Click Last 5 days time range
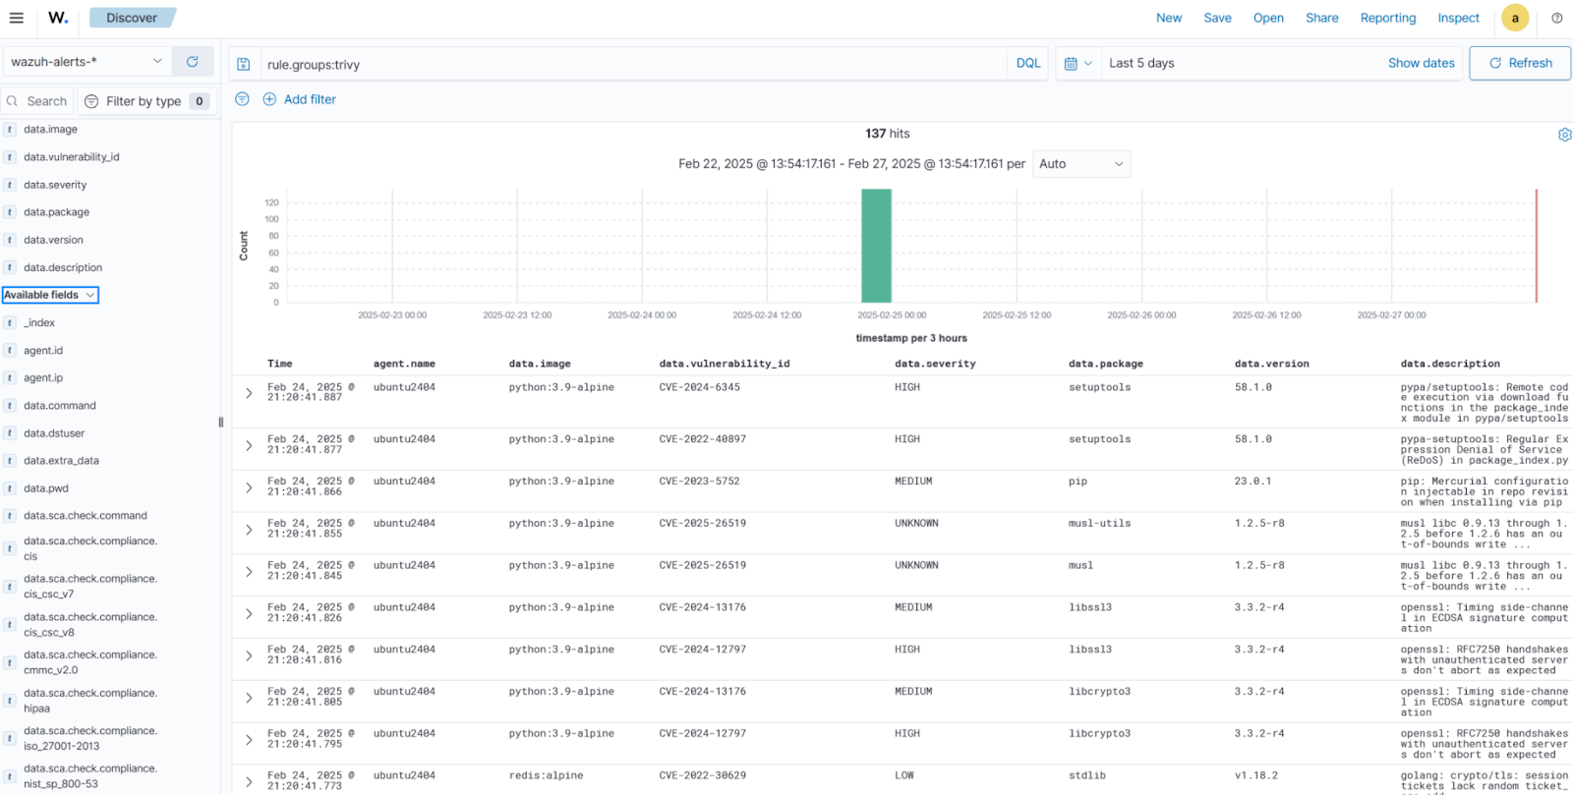The image size is (1573, 795). tap(1141, 63)
